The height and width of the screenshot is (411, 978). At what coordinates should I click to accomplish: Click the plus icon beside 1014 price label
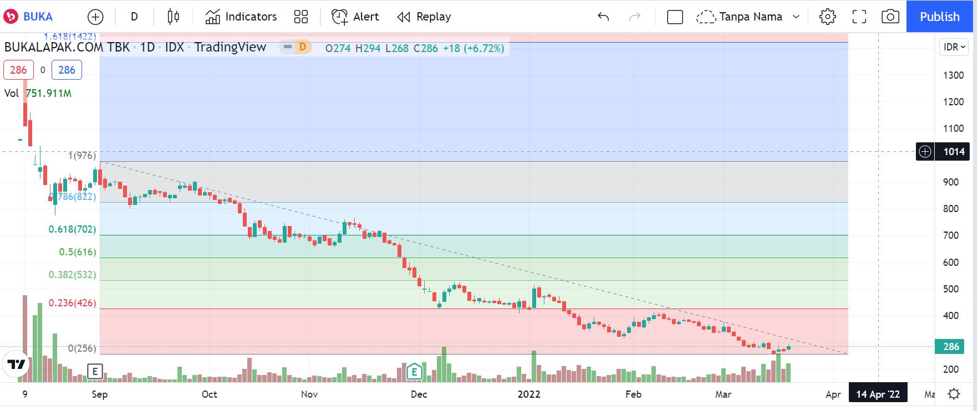tap(925, 151)
